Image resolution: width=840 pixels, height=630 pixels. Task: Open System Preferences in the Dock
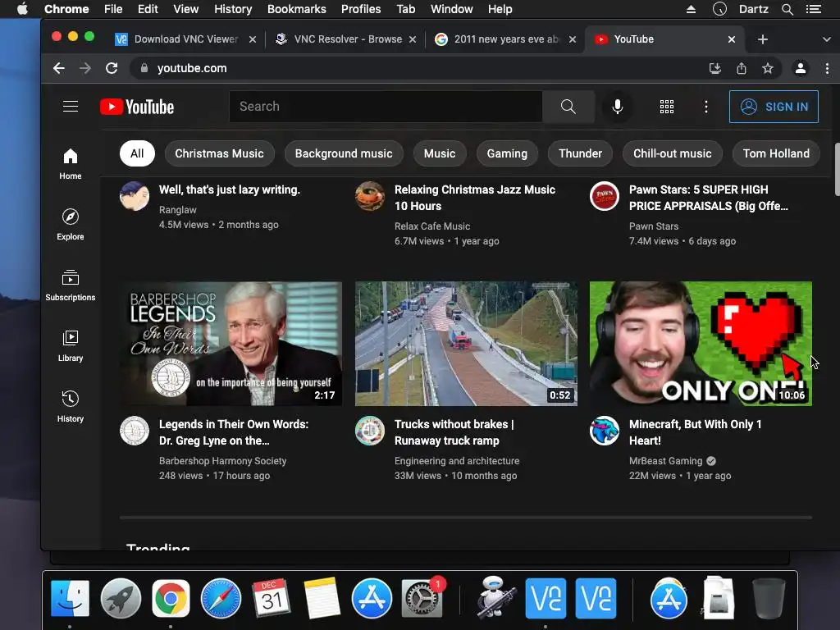(x=422, y=598)
